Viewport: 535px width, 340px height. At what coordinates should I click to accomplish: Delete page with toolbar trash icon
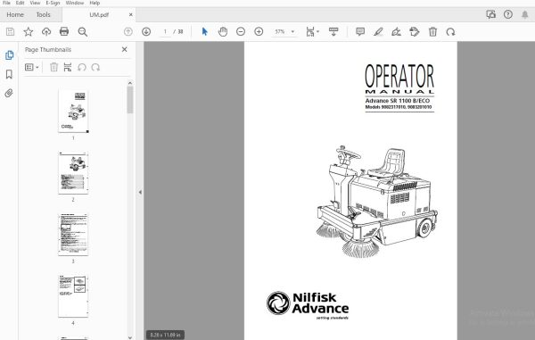[432, 32]
